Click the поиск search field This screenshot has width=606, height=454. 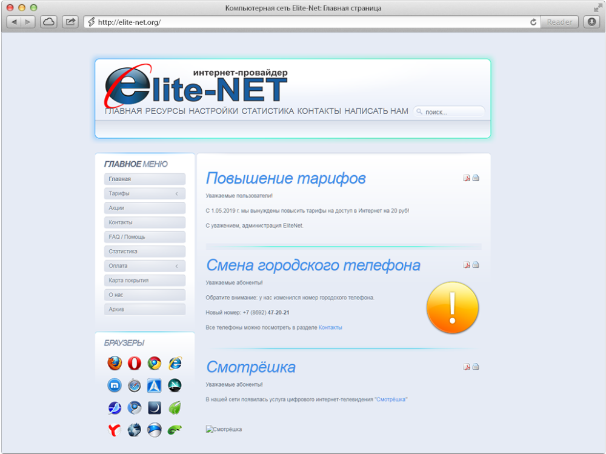448,111
